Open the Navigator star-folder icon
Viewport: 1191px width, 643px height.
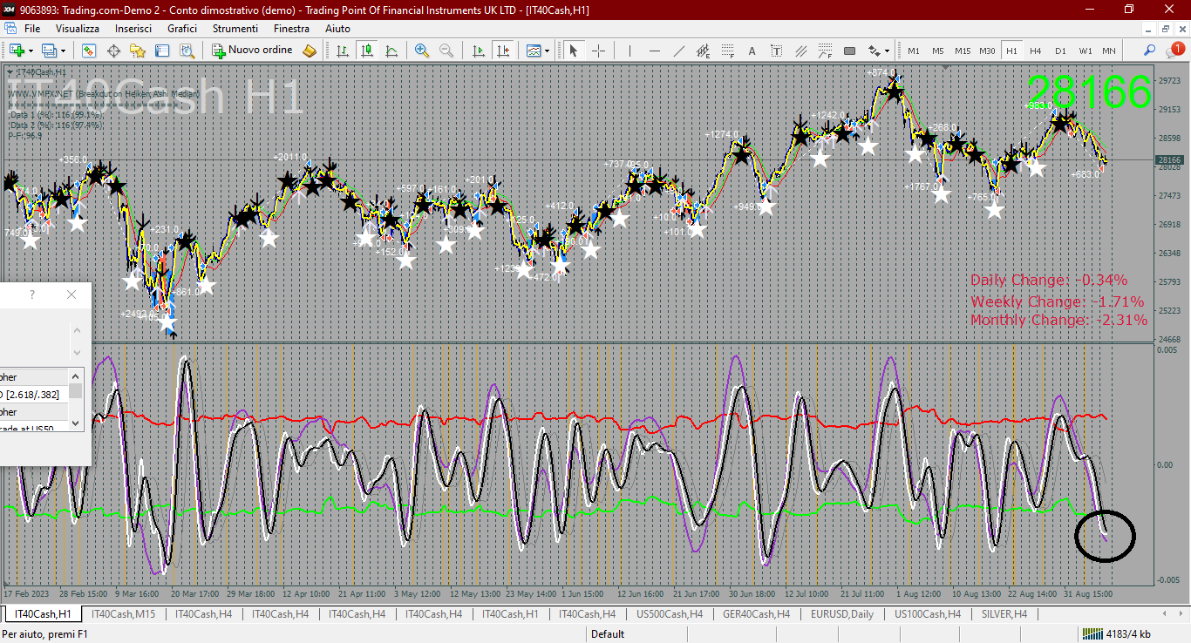click(138, 51)
